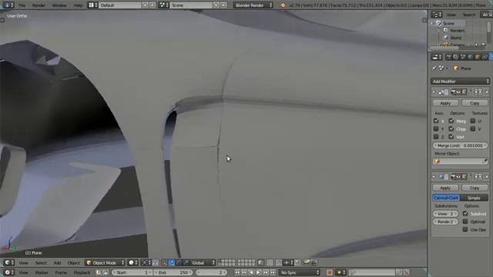Open the No Sync playback dropdown
Image resolution: width=493 pixels, height=277 pixels.
(300, 272)
